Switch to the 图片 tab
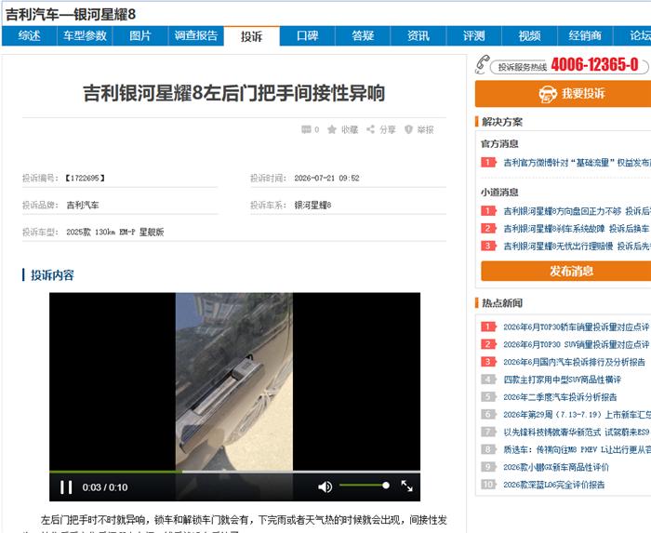Screen dimensions: 651x533 pyautogui.click(x=139, y=35)
